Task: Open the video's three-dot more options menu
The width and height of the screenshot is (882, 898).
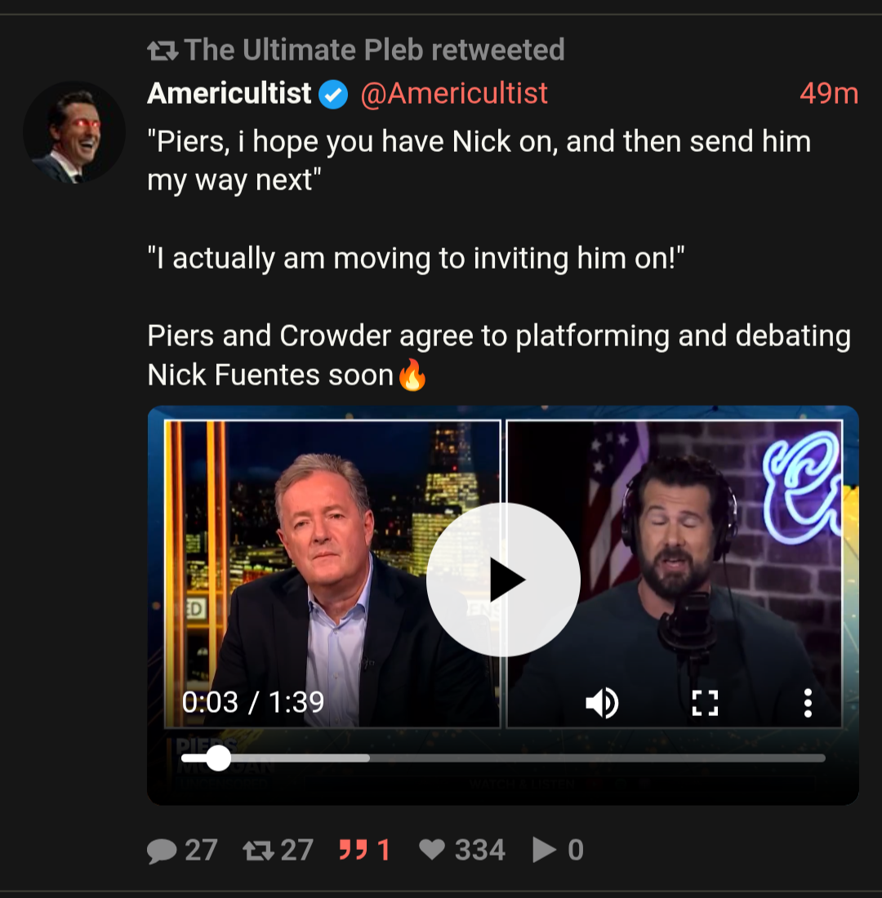Action: click(807, 703)
